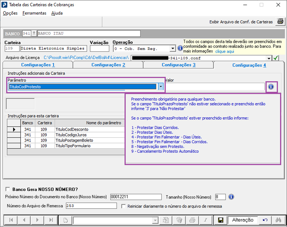Select the TituloCodDesconto row

coord(66,129)
